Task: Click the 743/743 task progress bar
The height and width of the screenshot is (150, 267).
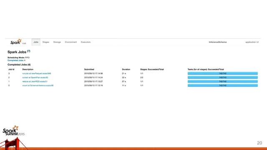Action: point(222,77)
